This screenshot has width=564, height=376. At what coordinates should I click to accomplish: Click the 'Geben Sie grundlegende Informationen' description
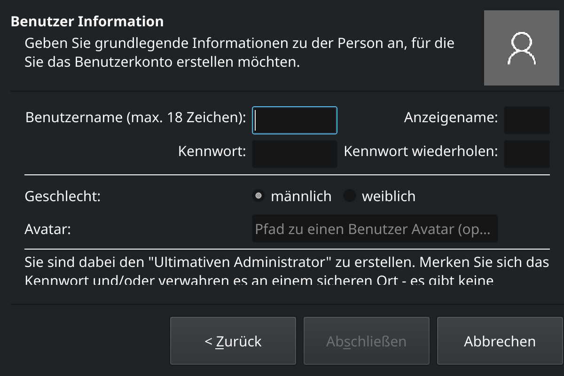pos(240,53)
